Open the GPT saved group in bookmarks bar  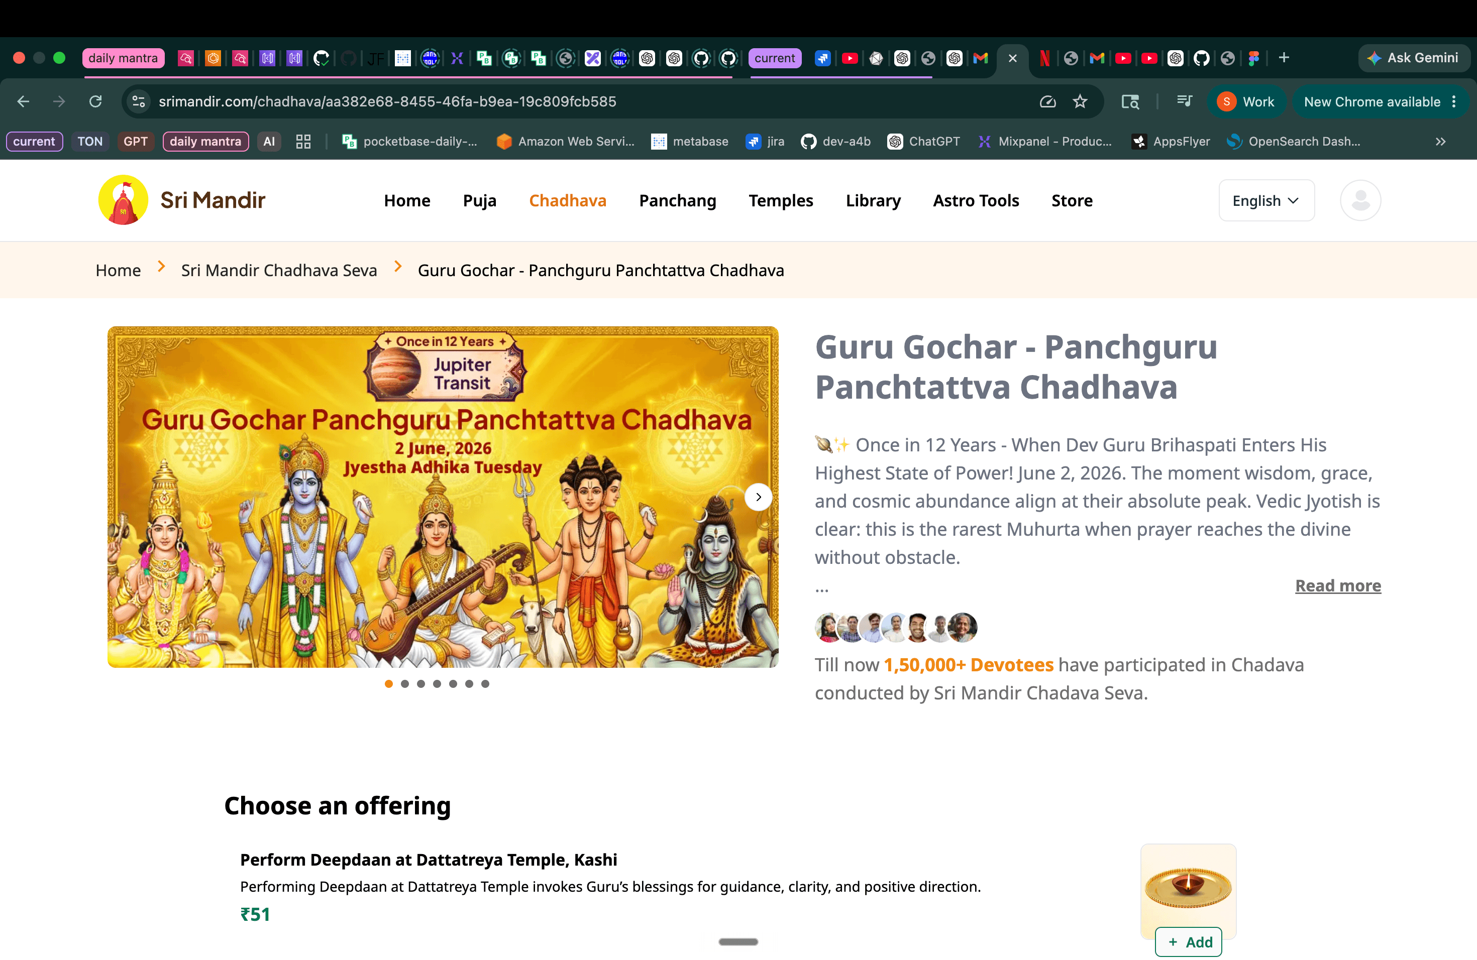pos(135,142)
